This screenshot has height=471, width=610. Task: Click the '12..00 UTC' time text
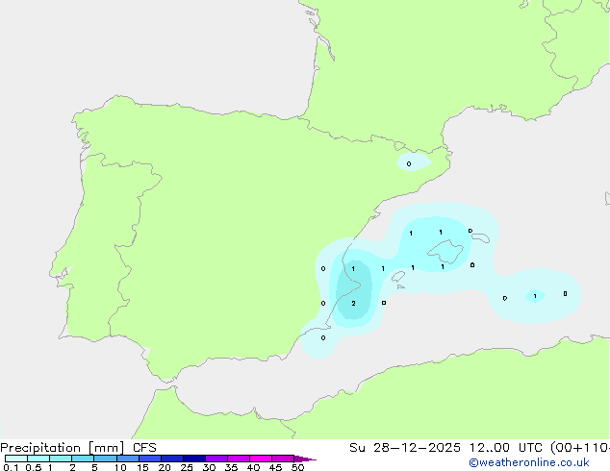505,448
